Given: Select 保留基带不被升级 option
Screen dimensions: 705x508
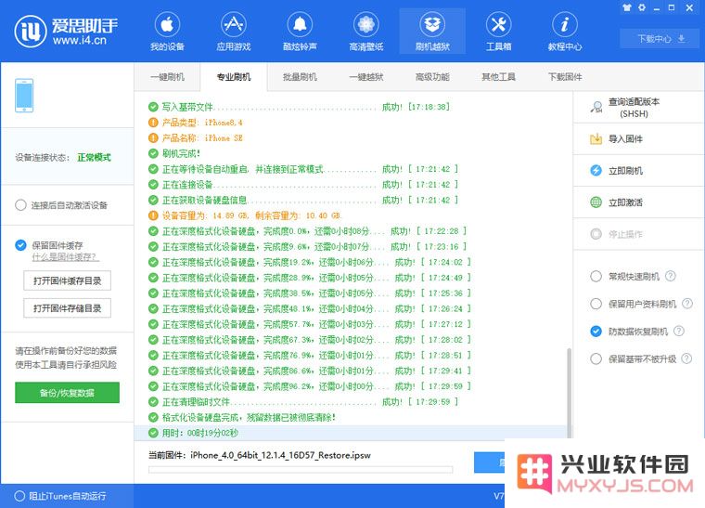Looking at the screenshot, I should (596, 359).
